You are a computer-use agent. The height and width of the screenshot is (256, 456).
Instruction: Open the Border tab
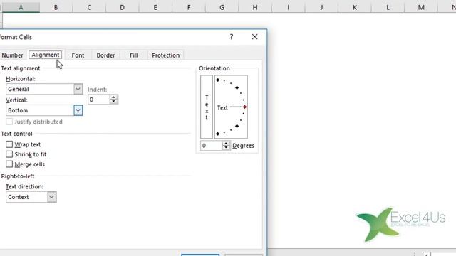click(105, 55)
